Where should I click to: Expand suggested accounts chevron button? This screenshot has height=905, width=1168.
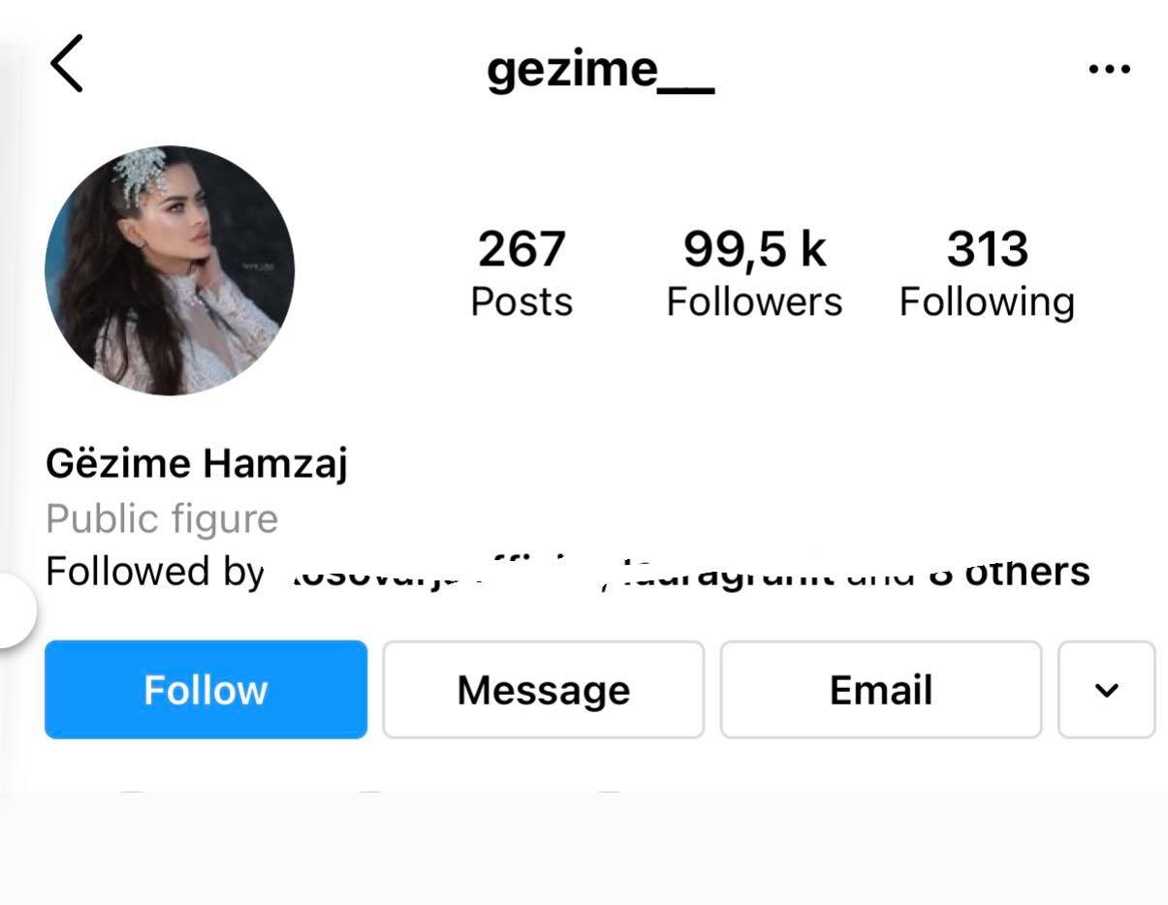[1107, 689]
